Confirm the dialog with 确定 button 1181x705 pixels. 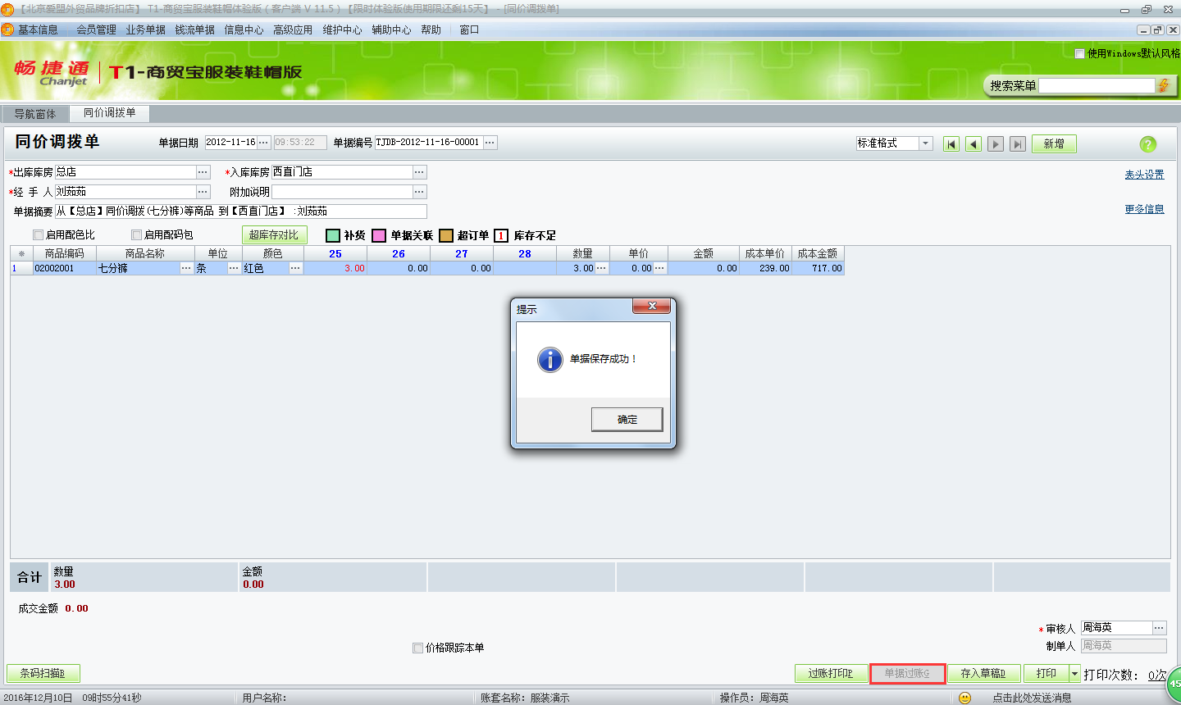pyautogui.click(x=627, y=419)
